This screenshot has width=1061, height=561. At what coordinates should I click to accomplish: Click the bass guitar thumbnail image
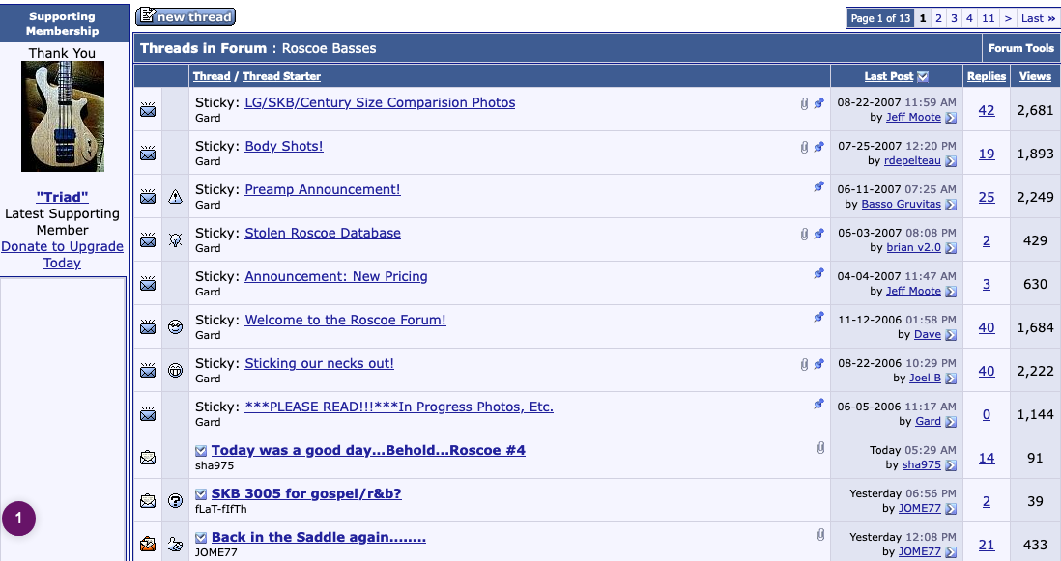(x=63, y=116)
